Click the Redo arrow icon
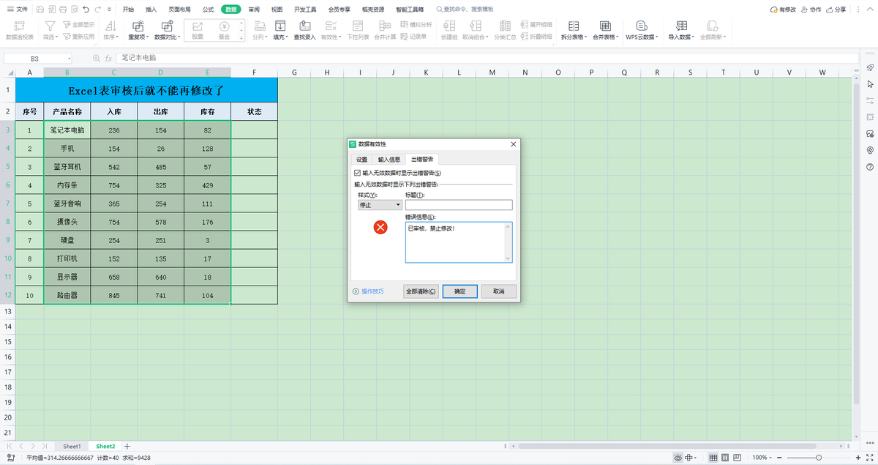Screen dimensions: 878x465 (99, 10)
